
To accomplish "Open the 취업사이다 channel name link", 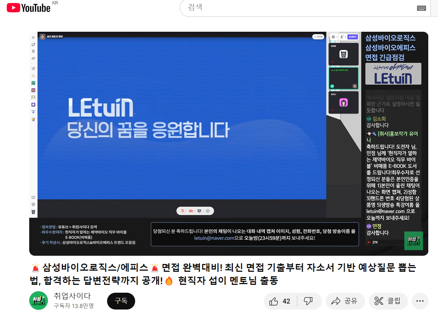I will [x=72, y=296].
